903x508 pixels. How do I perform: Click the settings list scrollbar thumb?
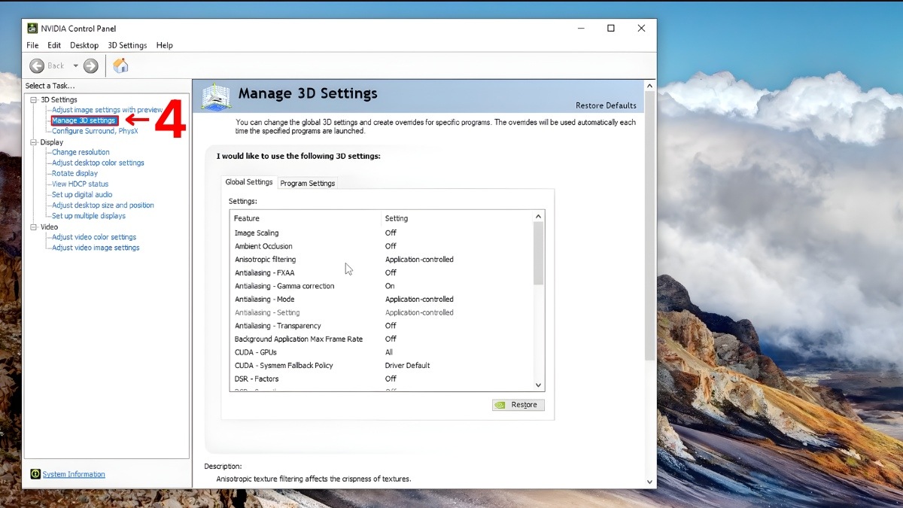click(x=538, y=254)
